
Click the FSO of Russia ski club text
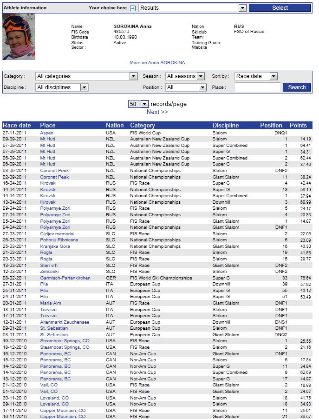click(x=249, y=32)
